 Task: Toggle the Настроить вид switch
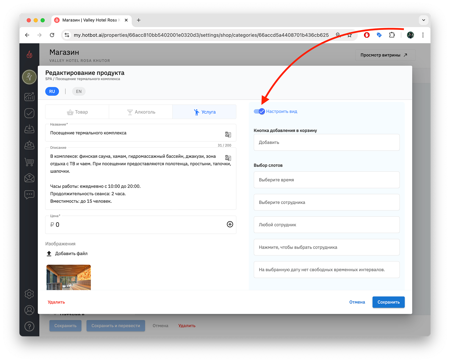coord(259,111)
